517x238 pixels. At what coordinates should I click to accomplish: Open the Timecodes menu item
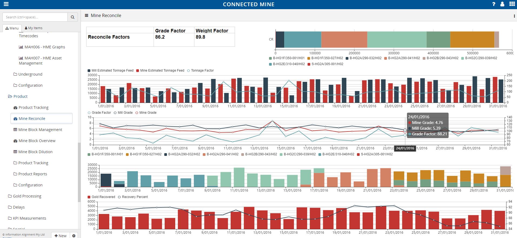point(28,36)
